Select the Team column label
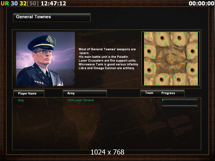This screenshot has width=215, height=161. (x=149, y=93)
